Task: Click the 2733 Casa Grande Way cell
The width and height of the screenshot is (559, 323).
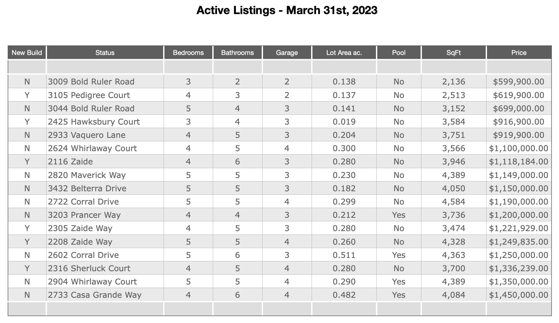Action: pos(105,295)
